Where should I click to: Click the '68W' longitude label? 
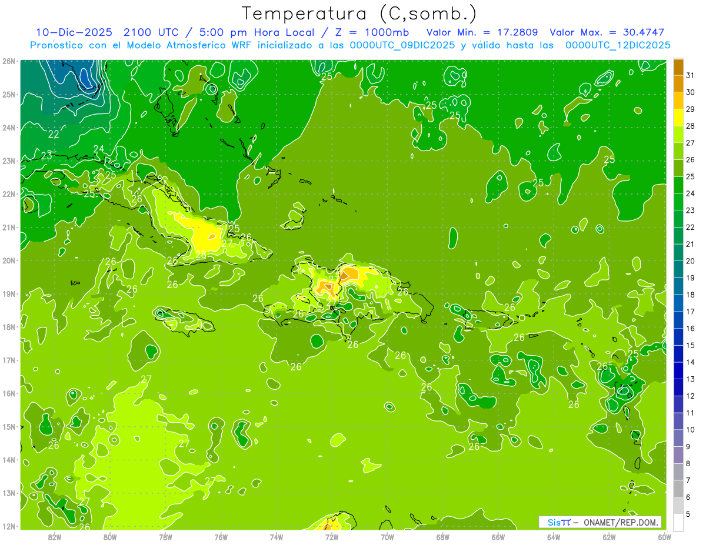tap(443, 537)
